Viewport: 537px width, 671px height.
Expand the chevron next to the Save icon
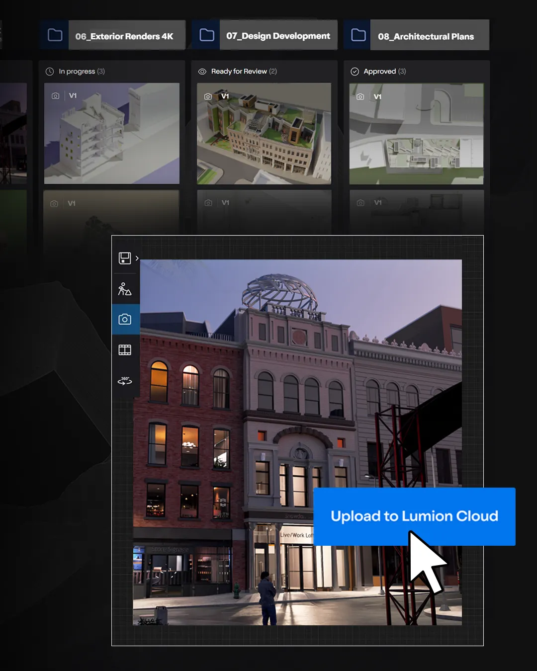(137, 258)
